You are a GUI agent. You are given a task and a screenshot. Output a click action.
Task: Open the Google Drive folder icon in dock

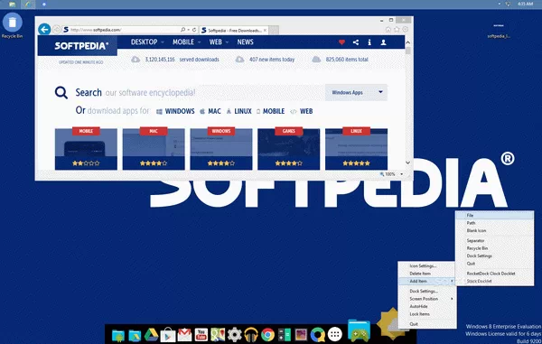[x=135, y=335]
